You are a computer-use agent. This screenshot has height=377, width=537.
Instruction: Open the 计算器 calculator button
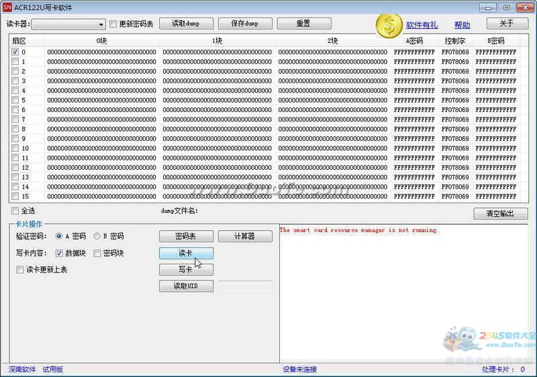[245, 236]
